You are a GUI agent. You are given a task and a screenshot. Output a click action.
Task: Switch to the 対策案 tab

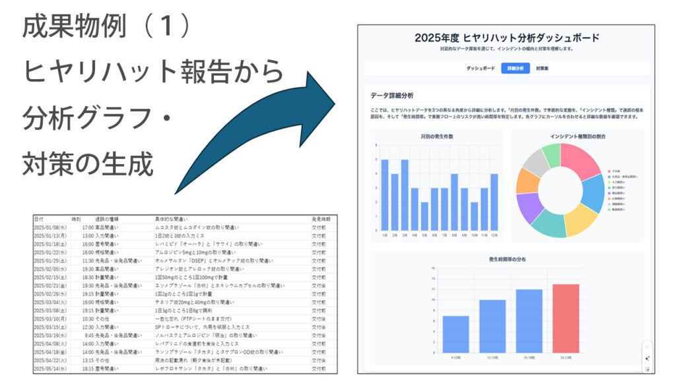[543, 68]
